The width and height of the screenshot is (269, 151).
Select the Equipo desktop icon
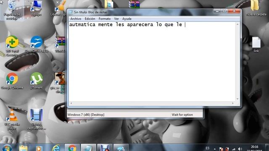tap(37, 8)
